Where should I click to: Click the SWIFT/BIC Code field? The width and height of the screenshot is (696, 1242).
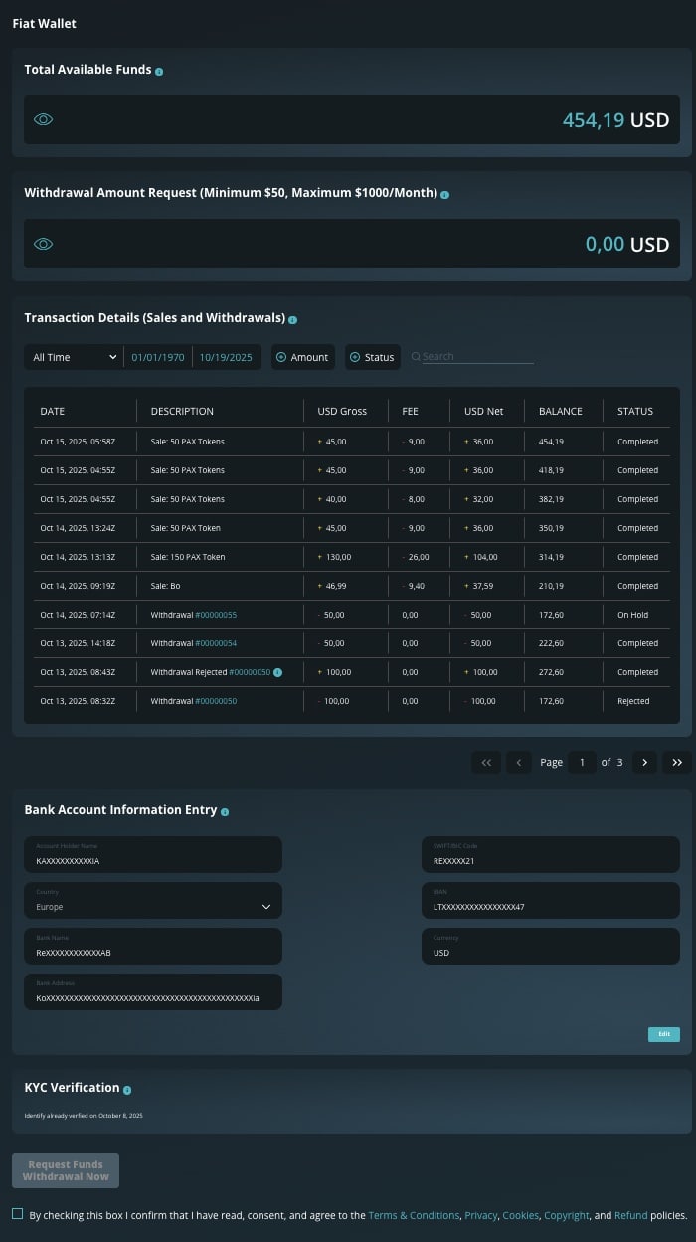tap(551, 855)
